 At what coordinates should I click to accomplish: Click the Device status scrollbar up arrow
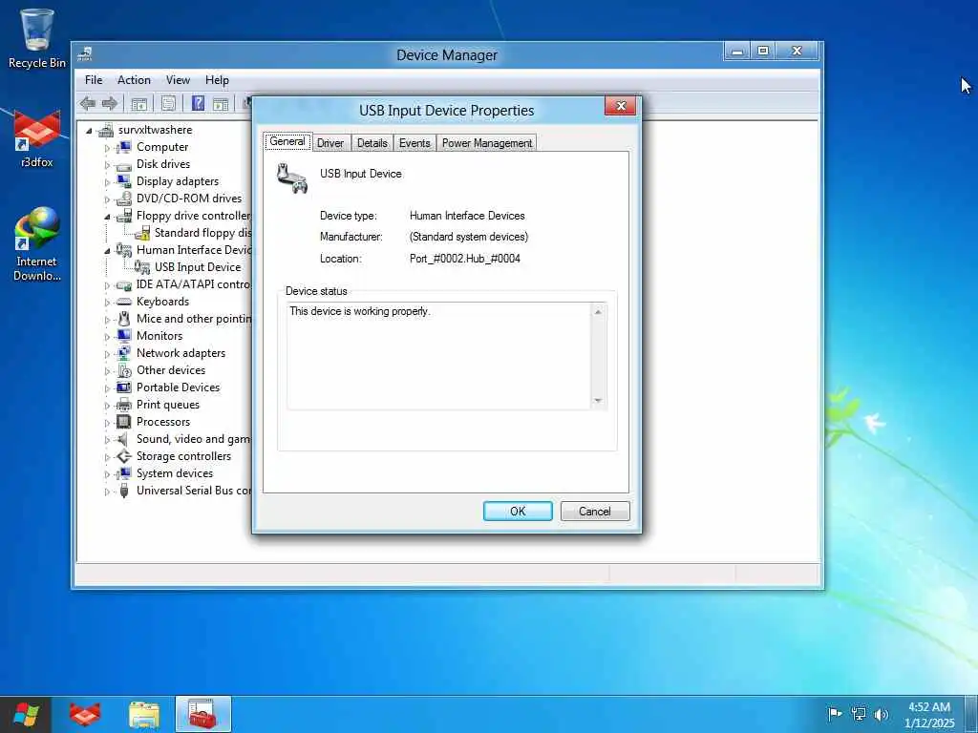pos(598,312)
